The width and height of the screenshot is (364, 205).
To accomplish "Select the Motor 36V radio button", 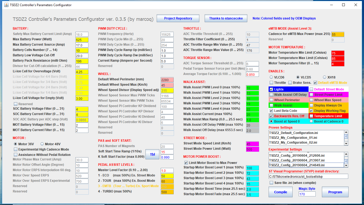I will [15, 144].
